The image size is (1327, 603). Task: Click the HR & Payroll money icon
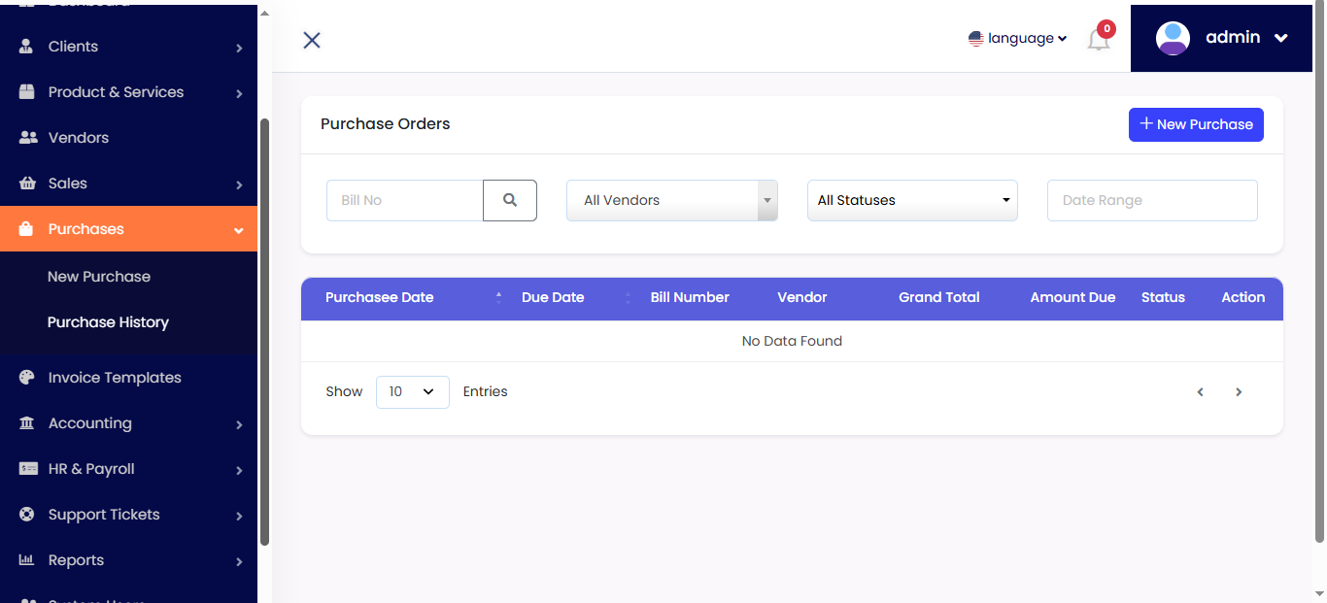28,469
